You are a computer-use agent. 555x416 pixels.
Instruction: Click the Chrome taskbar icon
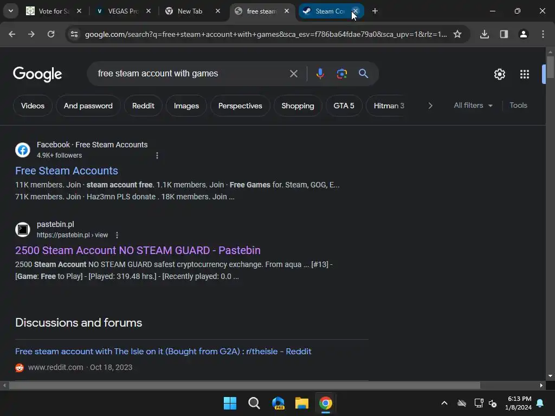[x=326, y=403]
